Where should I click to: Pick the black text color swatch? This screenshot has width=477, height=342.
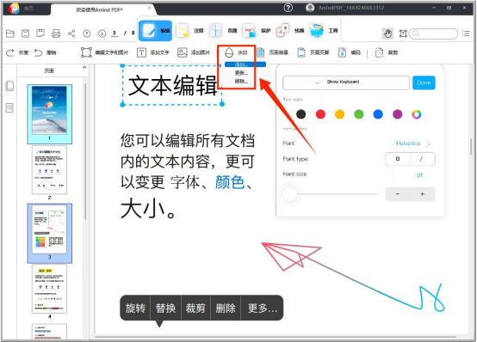point(300,114)
